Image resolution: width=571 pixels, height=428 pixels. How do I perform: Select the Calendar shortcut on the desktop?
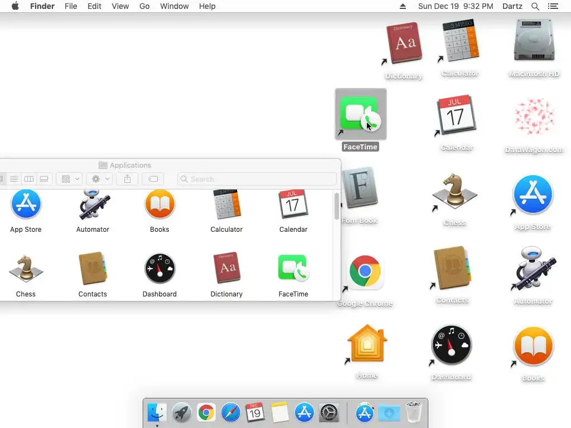[457, 115]
